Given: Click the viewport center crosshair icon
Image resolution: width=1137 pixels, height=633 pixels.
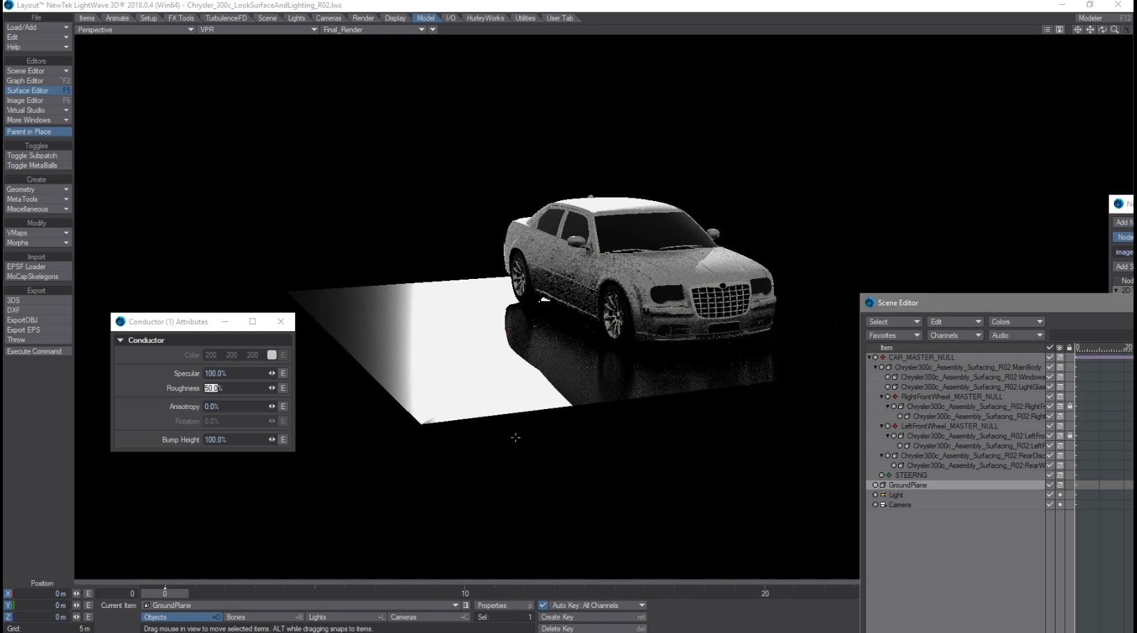Looking at the screenshot, I should (x=1078, y=30).
